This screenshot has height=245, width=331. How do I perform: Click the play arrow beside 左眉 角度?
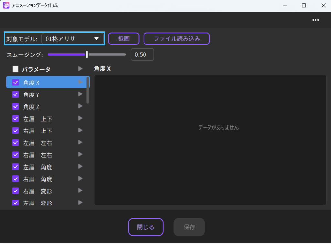pos(80,166)
